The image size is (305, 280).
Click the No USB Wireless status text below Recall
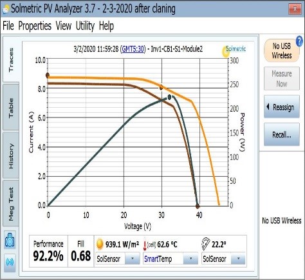pos(282,221)
